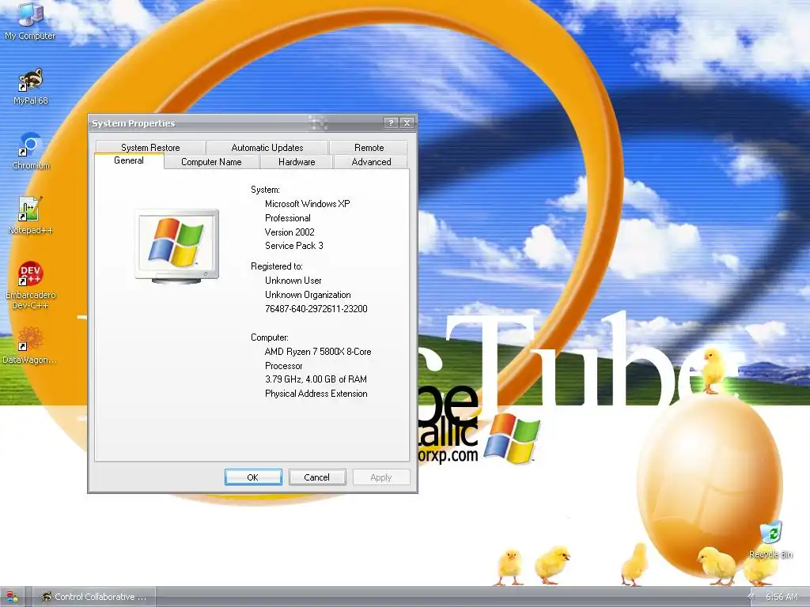810x607 pixels.
Task: Open the Computer Name tab
Action: click(x=211, y=162)
